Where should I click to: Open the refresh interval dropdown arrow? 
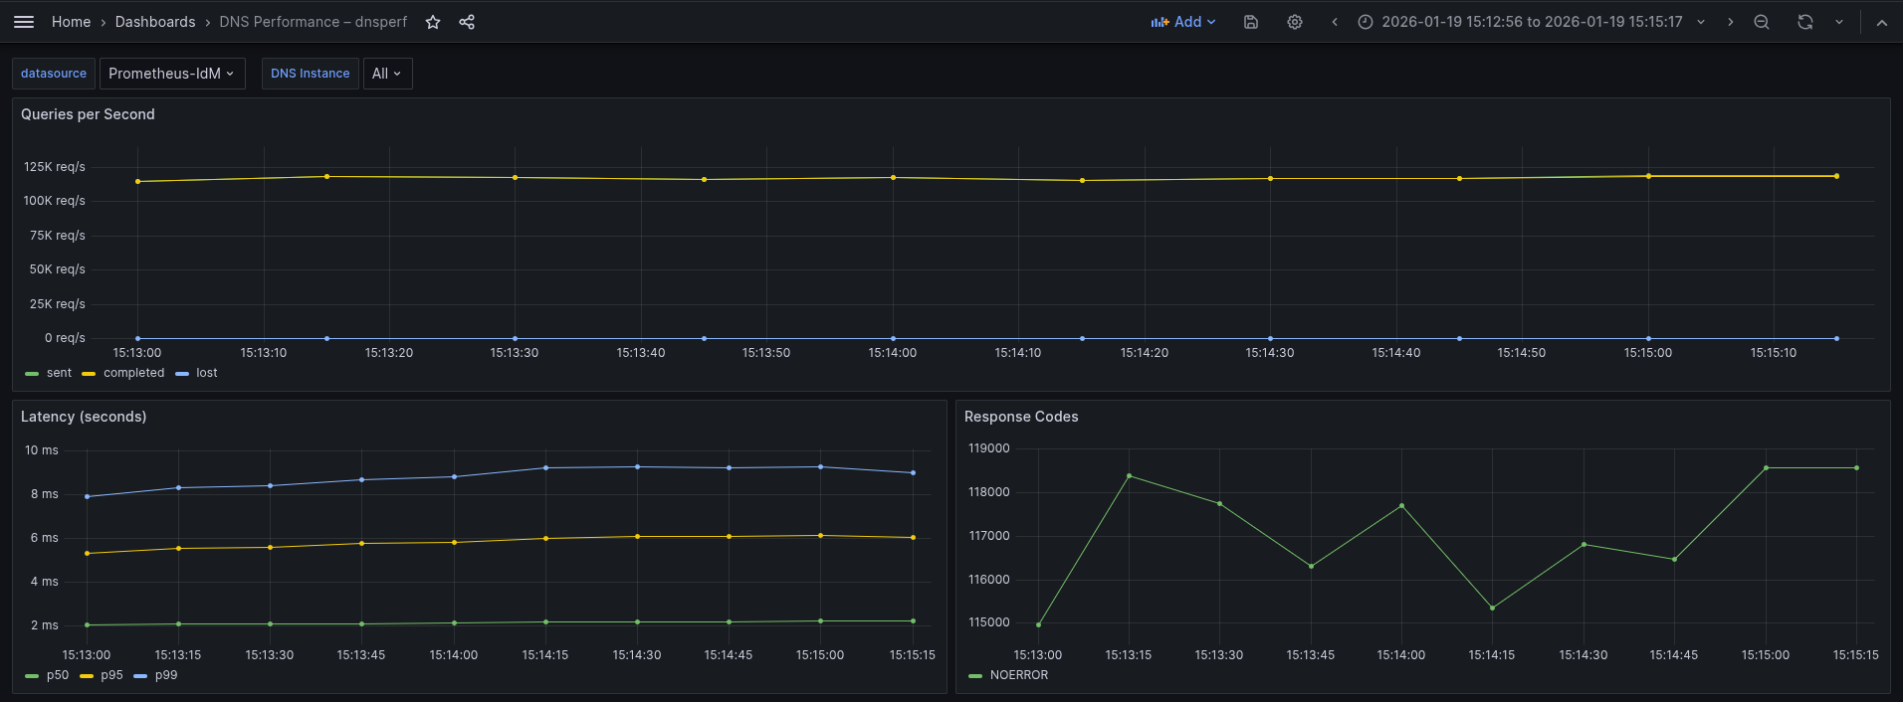click(1839, 22)
